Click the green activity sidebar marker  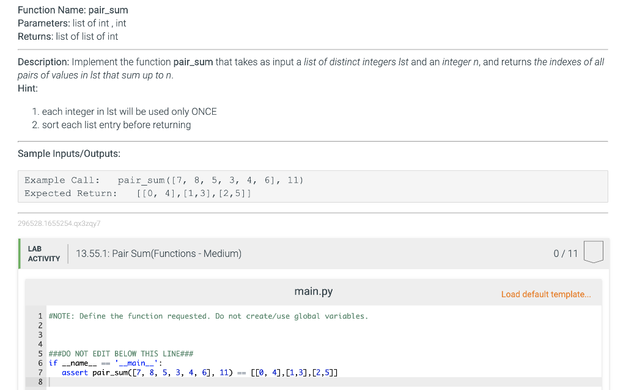point(18,252)
